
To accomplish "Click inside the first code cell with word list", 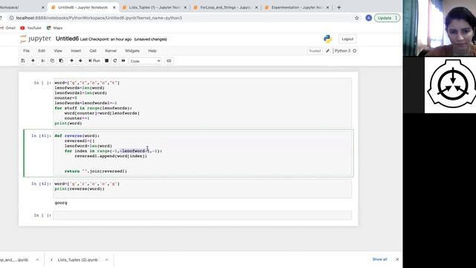I will tap(202, 103).
